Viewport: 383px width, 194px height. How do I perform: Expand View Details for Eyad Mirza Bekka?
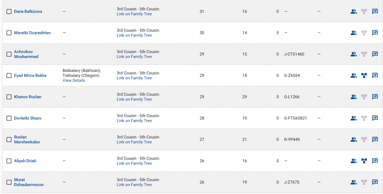click(74, 81)
